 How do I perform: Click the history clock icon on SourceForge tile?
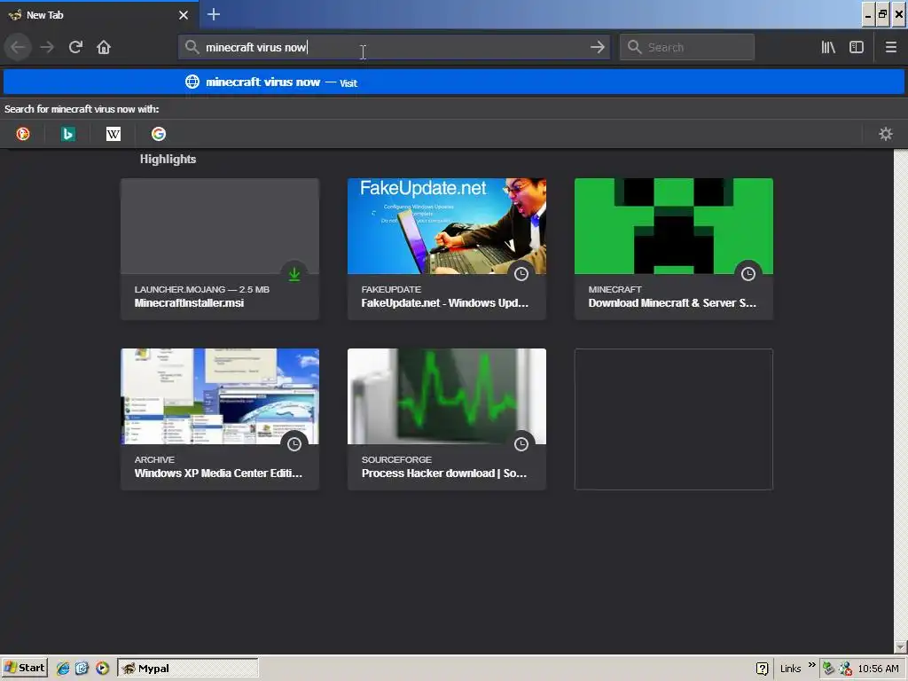coord(521,444)
